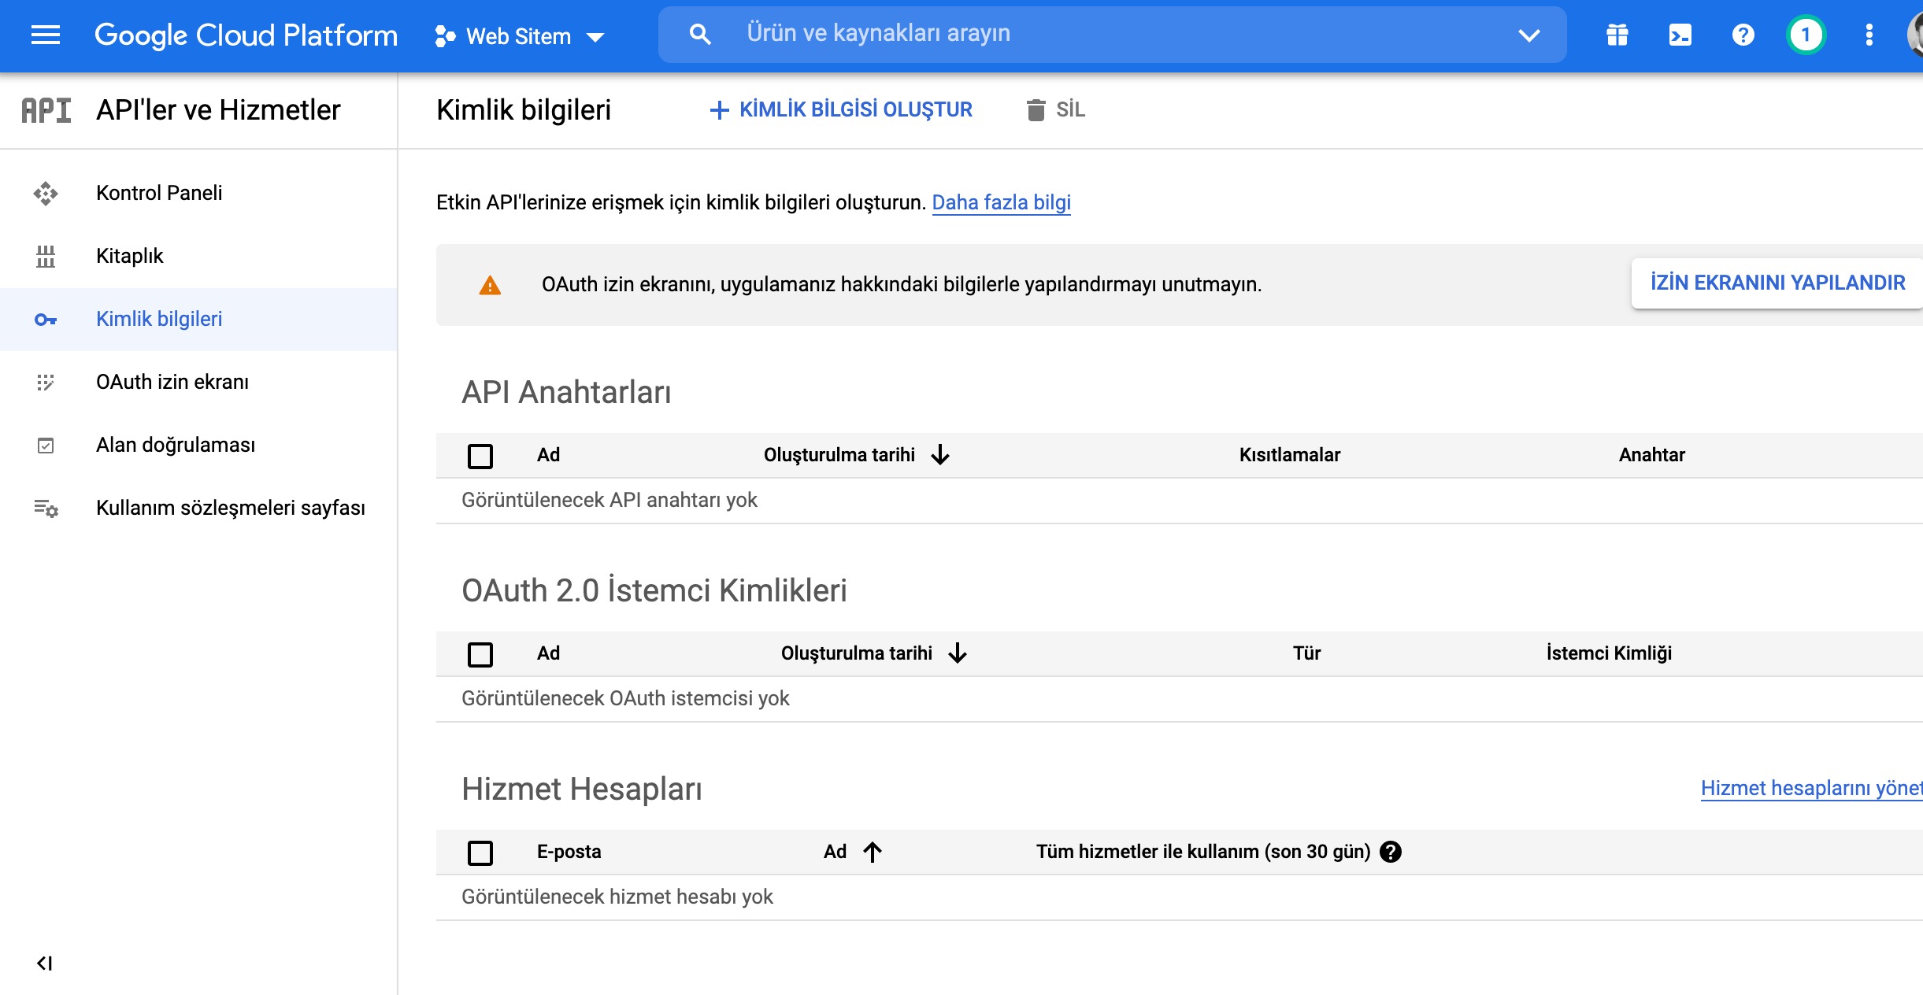Open OAuth izin ekranı in sidebar
Image resolution: width=1923 pixels, height=995 pixels.
coord(198,382)
